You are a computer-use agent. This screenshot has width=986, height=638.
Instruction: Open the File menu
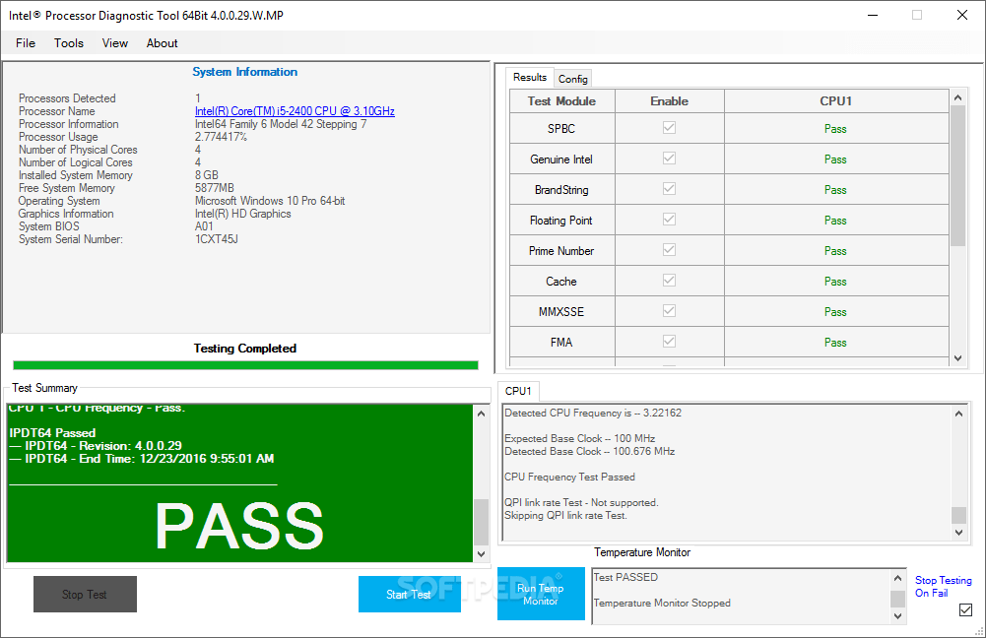(x=26, y=43)
